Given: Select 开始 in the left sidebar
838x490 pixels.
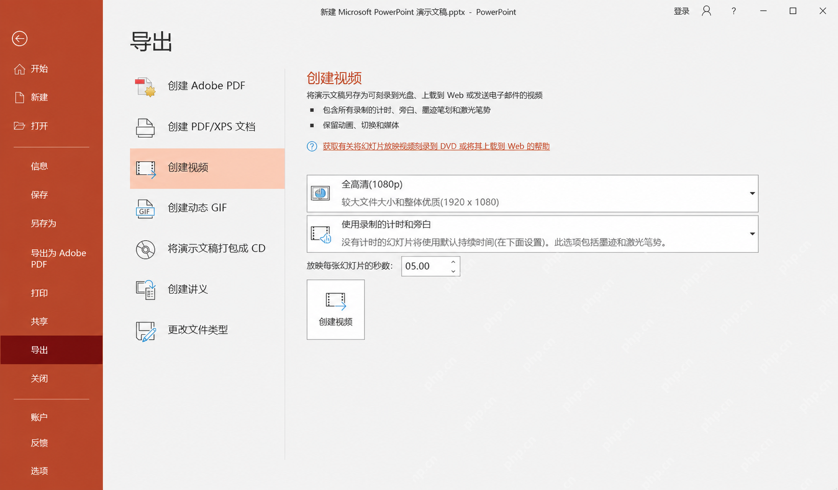Looking at the screenshot, I should pos(51,69).
